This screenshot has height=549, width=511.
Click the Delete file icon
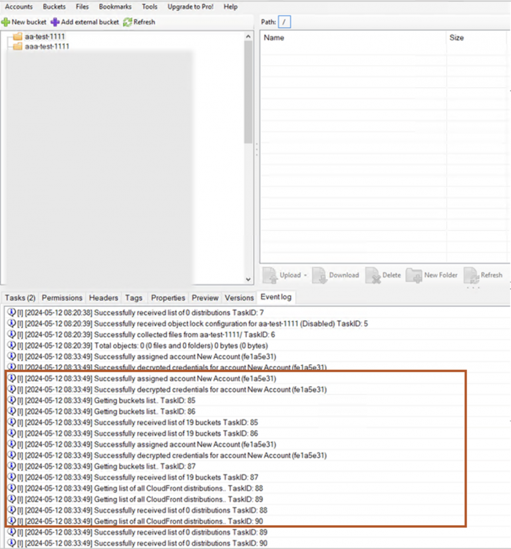click(373, 275)
